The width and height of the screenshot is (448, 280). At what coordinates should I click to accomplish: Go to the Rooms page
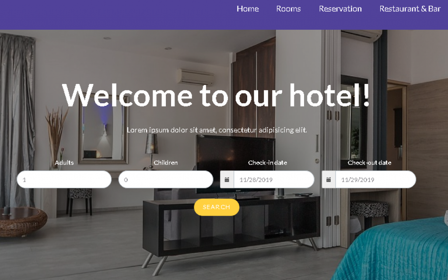point(288,9)
